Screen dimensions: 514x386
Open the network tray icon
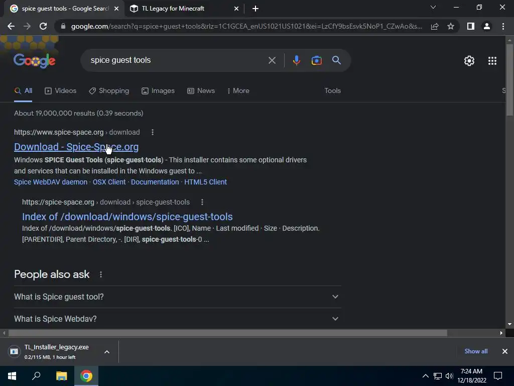point(437,376)
